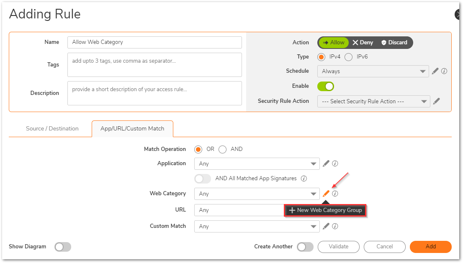Select the IPv6 radio button
463x263 pixels.
click(x=348, y=57)
